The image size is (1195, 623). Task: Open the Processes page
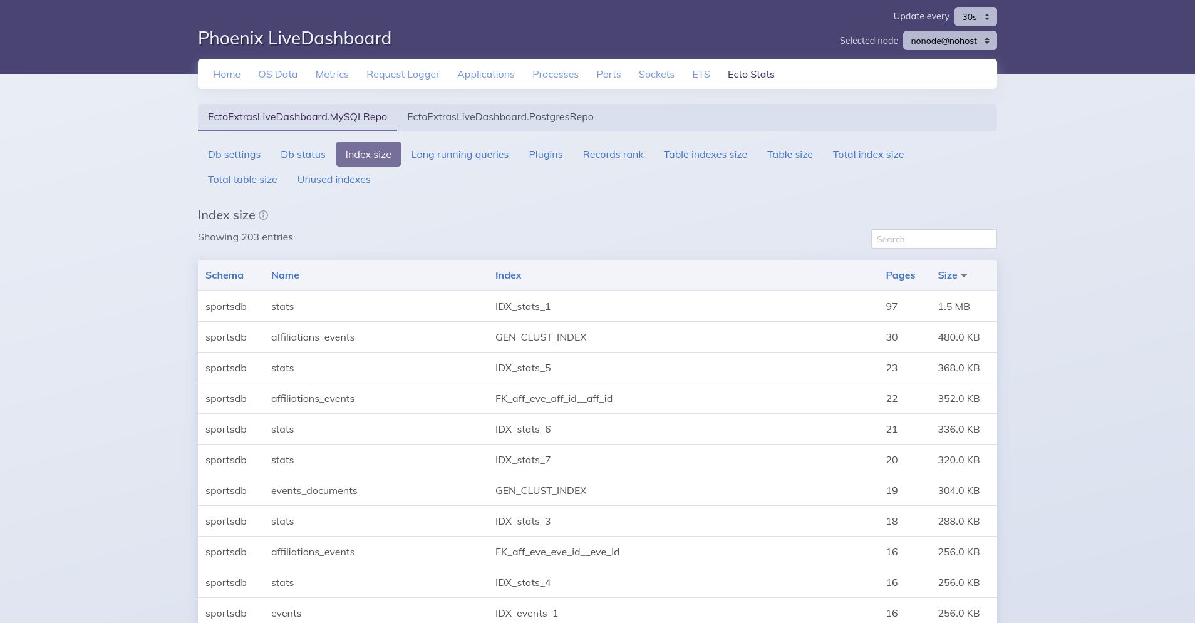click(x=555, y=74)
